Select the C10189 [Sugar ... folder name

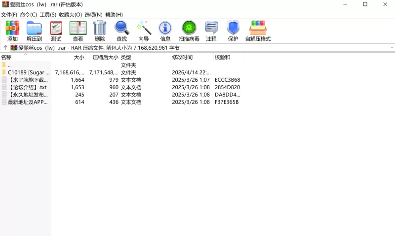[29, 72]
